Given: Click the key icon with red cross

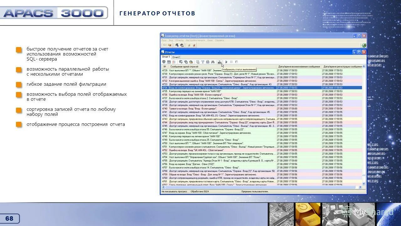Looking at the screenshot, I should point(169,45).
